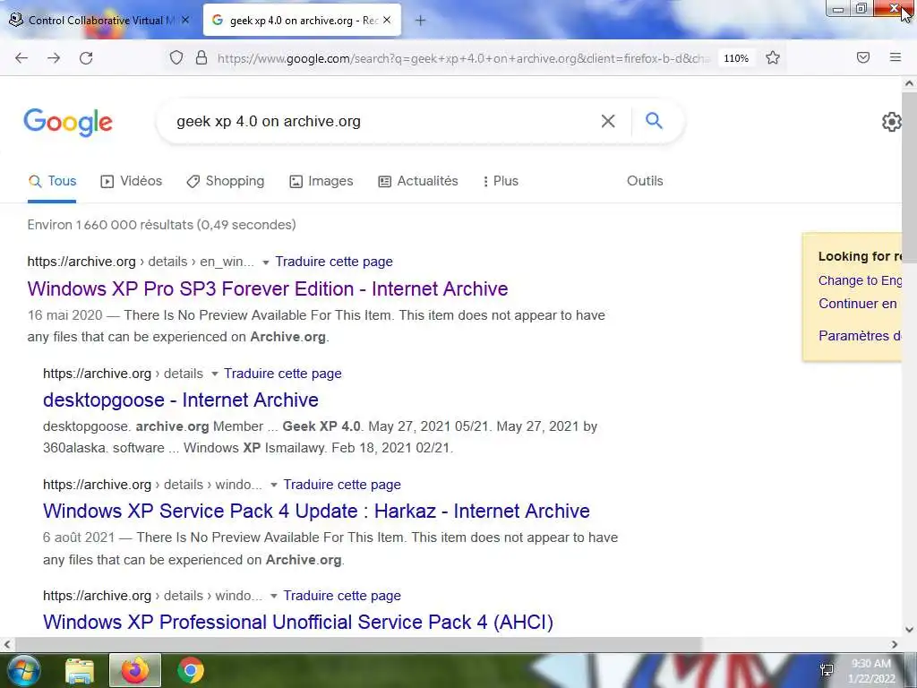Translate the desktopgoose result page

tap(282, 374)
